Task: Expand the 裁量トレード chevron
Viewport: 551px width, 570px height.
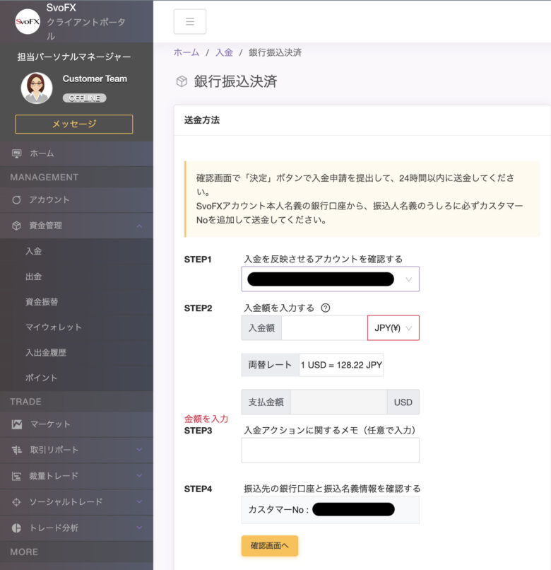Action: [139, 476]
